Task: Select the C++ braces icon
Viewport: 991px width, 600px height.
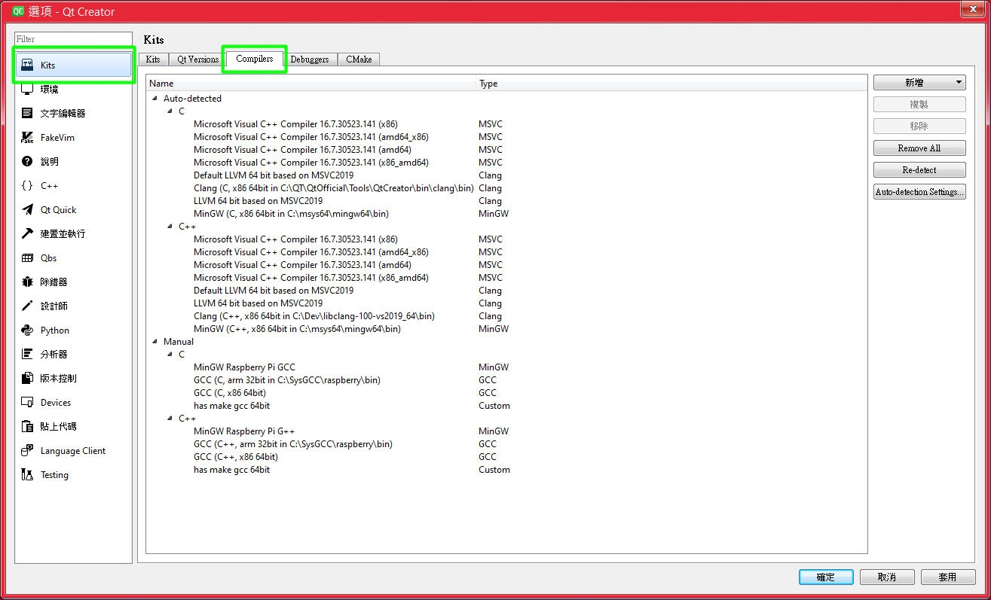Action: click(27, 186)
